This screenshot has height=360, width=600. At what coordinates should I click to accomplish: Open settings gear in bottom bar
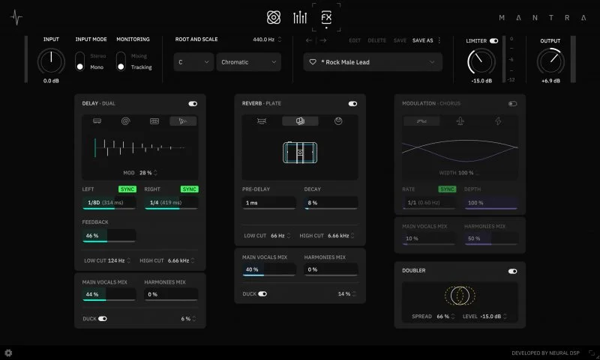coord(8,353)
